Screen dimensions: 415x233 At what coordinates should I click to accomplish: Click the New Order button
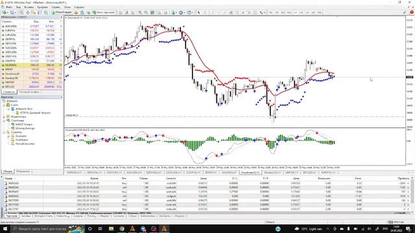point(62,12)
